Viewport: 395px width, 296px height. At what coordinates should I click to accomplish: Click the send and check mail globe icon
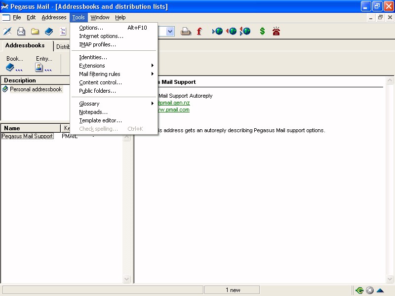245,31
